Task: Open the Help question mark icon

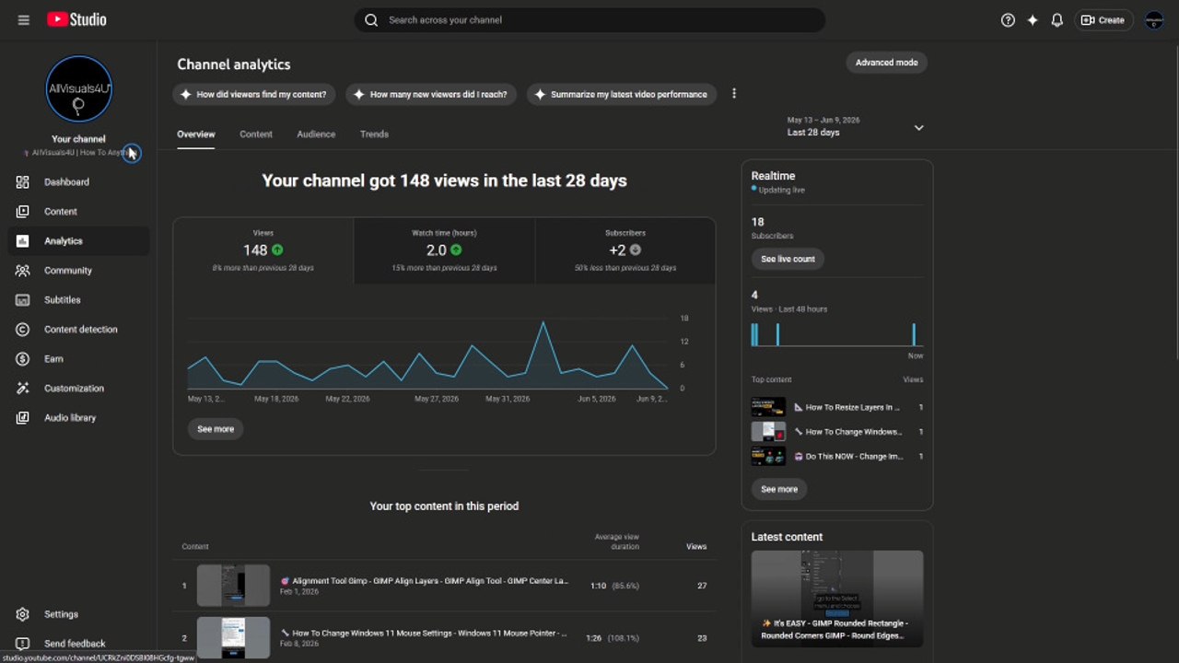Action: (1008, 20)
